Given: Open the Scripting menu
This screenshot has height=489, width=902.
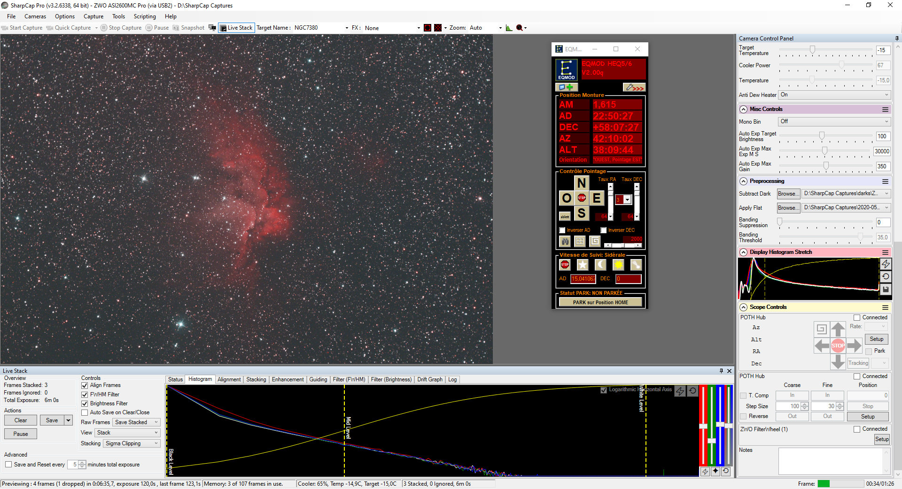Looking at the screenshot, I should point(145,16).
